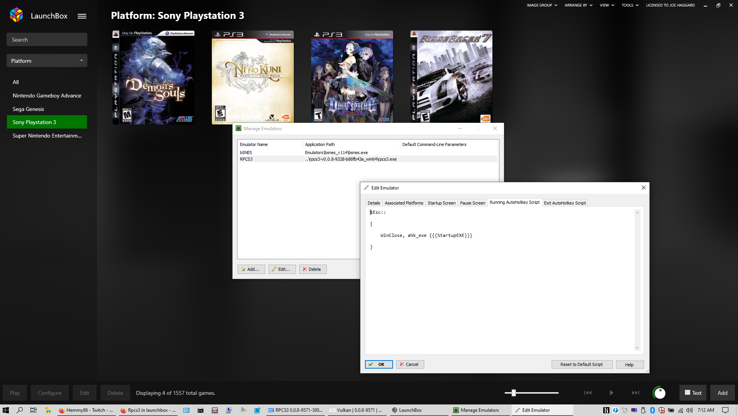Toggle the Text view button
This screenshot has height=416, width=738.
click(693, 393)
